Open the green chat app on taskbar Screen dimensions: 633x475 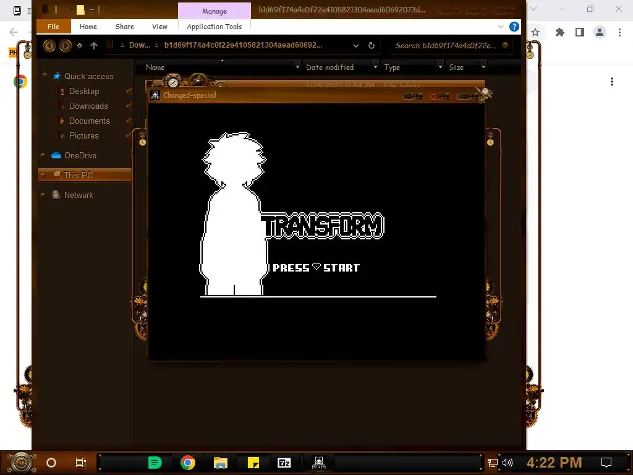[x=155, y=463]
